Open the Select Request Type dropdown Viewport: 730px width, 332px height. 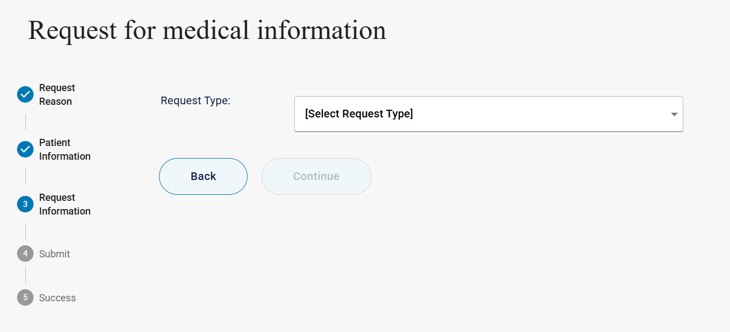point(488,114)
